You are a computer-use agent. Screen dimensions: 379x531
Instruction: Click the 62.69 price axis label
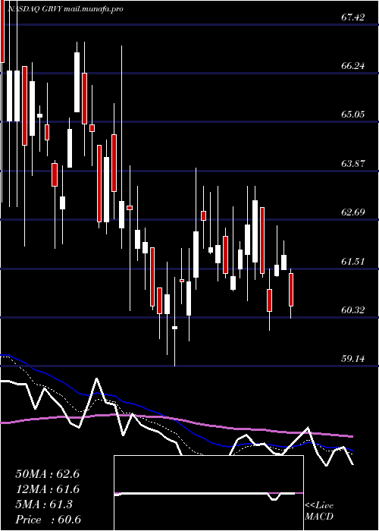pyautogui.click(x=353, y=212)
